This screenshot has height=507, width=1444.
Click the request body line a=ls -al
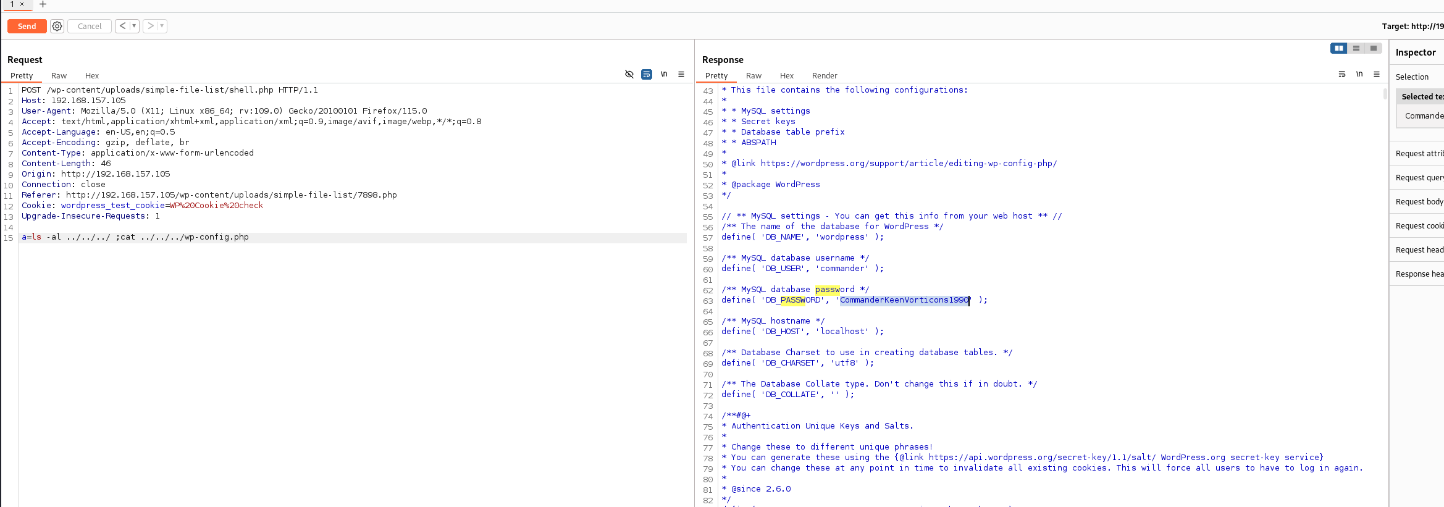pyautogui.click(x=135, y=237)
